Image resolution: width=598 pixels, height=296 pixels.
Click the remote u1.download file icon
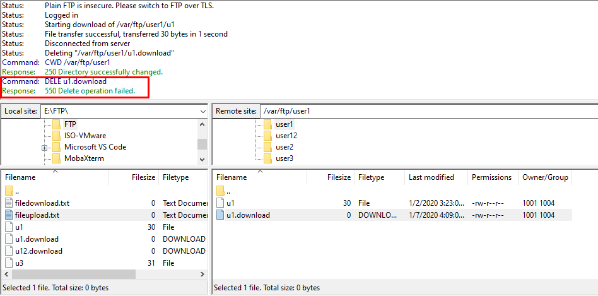pyautogui.click(x=220, y=215)
